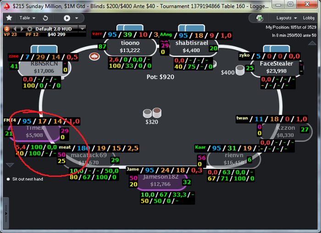The height and width of the screenshot is (233, 321).
Task: Open the side panel handle at bottom left
Action: coord(6,213)
